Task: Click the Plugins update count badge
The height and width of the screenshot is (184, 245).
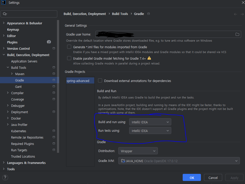Action: (x=49, y=42)
